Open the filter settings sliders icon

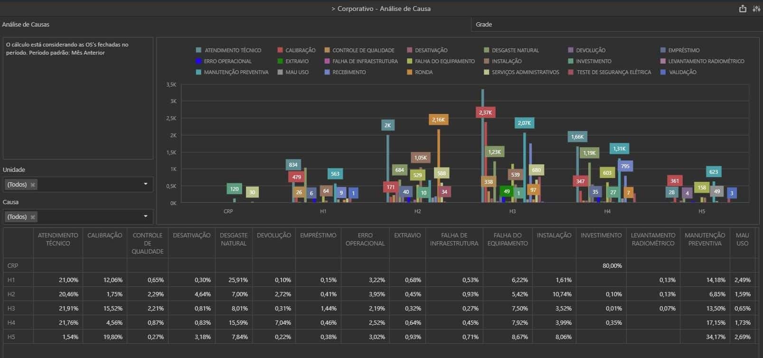click(756, 9)
